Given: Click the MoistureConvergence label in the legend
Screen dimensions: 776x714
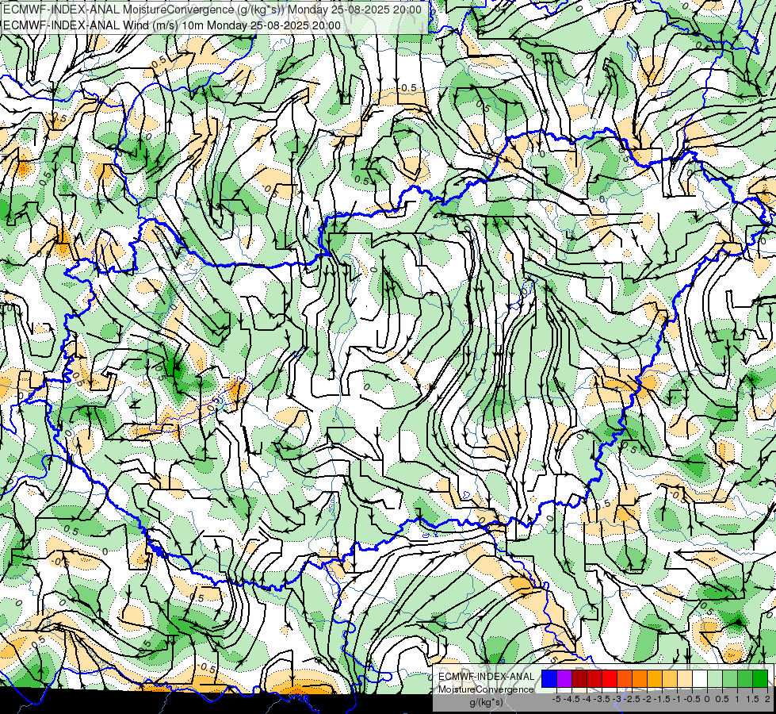Looking at the screenshot, I should coord(486,689).
